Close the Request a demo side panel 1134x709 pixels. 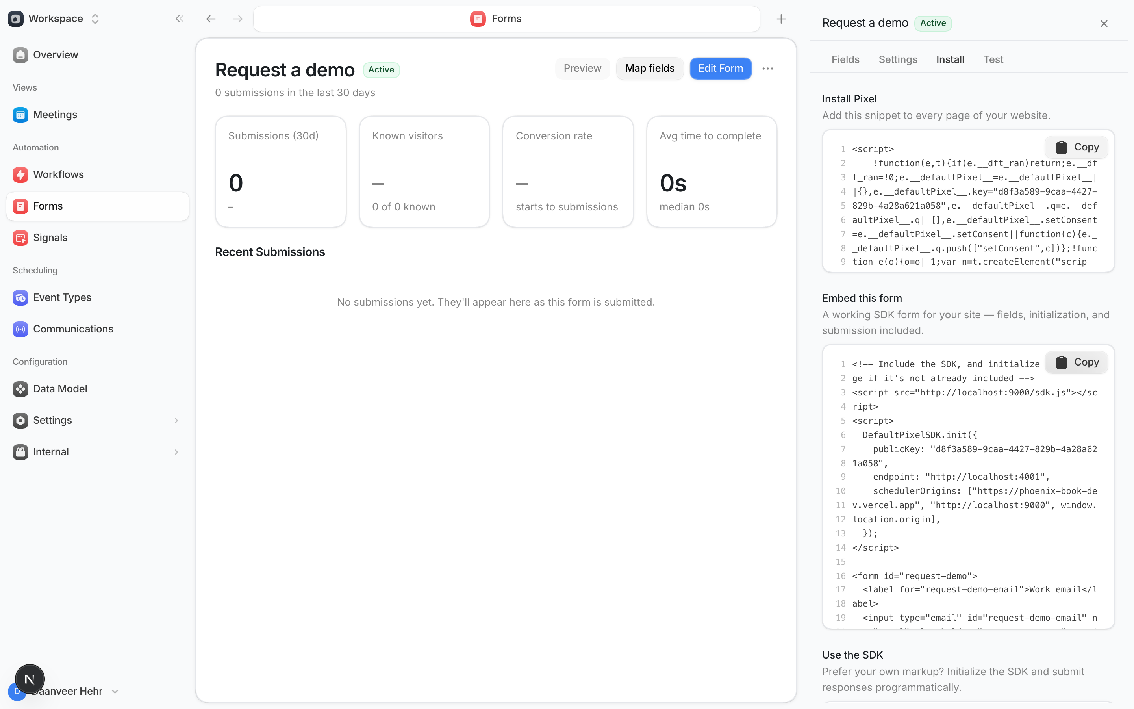click(x=1104, y=24)
